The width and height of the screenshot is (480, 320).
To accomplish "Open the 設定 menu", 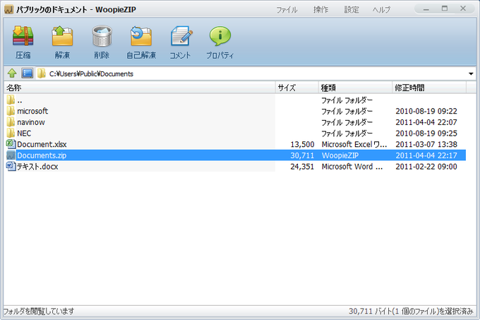I will pos(352,10).
